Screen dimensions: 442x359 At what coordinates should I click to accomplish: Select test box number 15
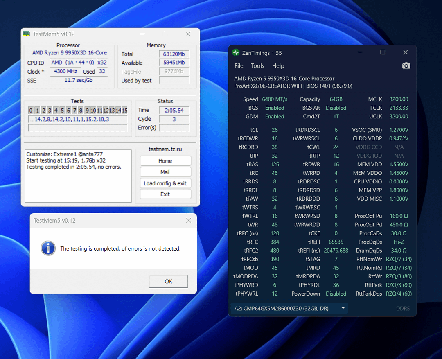click(x=124, y=110)
